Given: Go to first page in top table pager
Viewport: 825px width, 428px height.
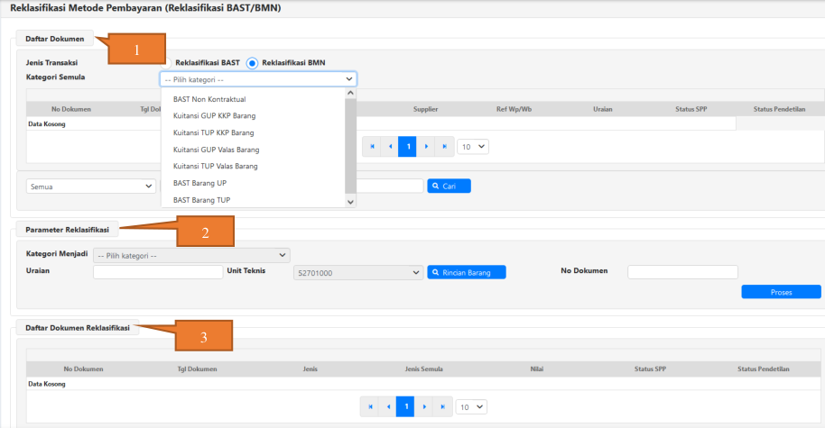Looking at the screenshot, I should point(371,146).
